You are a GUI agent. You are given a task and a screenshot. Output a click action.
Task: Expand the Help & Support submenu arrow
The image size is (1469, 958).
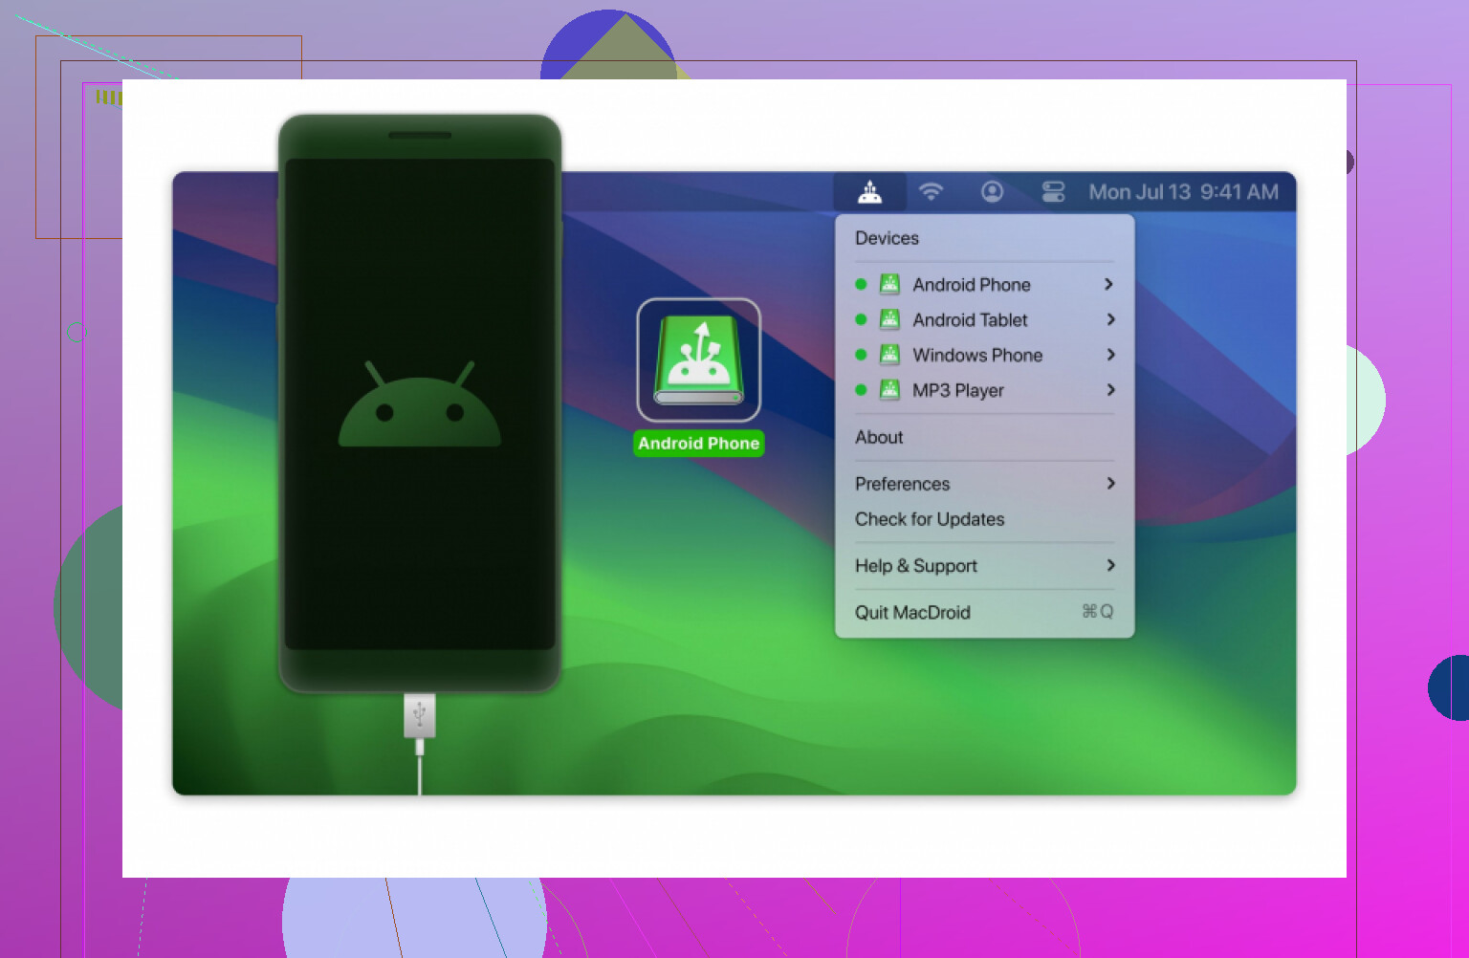[1109, 566]
